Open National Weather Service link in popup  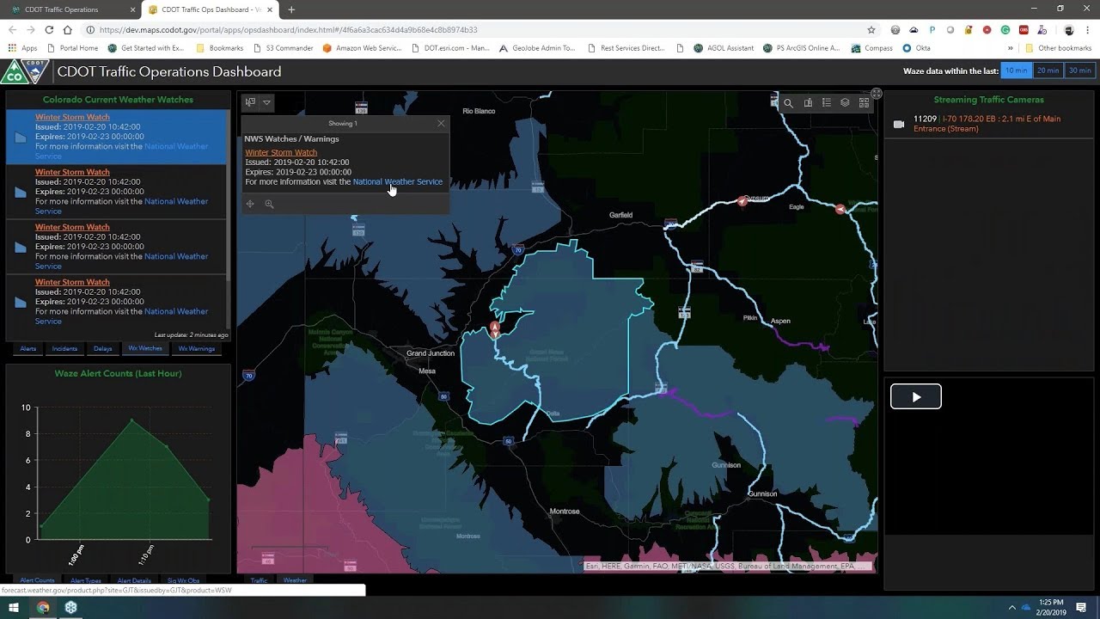[397, 182]
